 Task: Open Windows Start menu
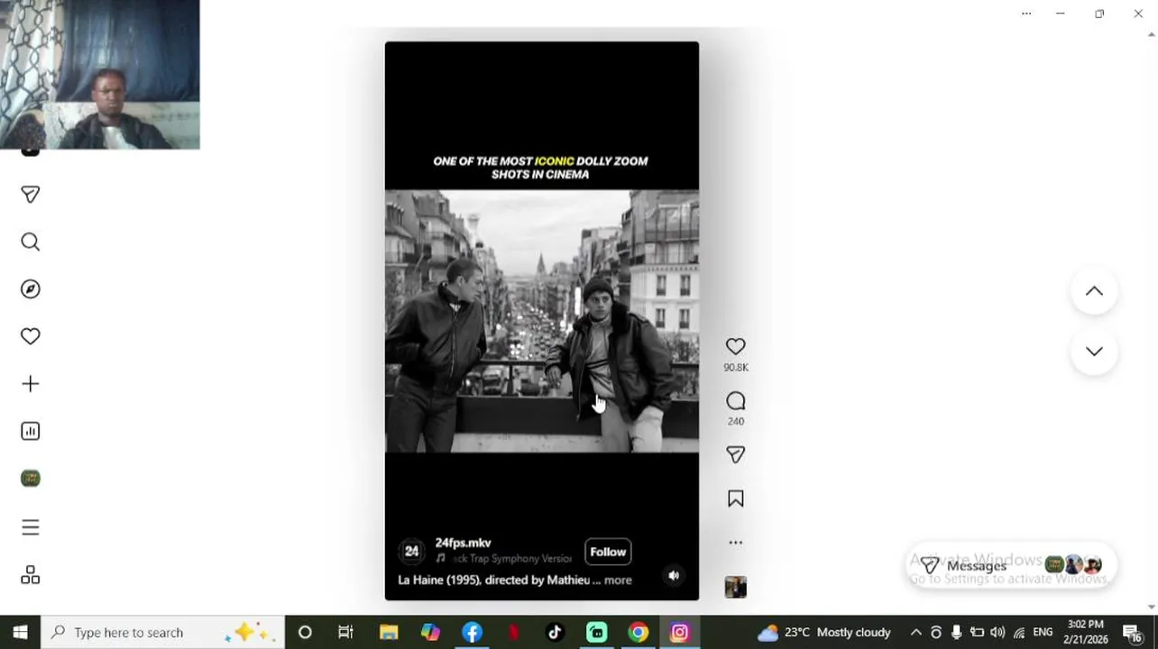point(20,632)
